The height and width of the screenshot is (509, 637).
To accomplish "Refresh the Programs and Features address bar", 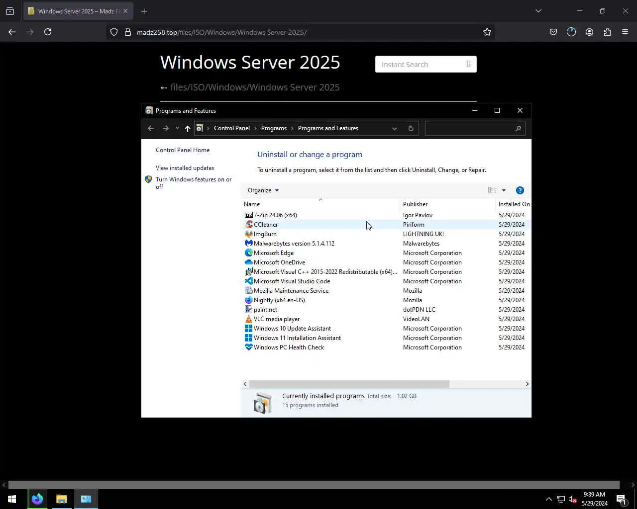I will click(411, 128).
